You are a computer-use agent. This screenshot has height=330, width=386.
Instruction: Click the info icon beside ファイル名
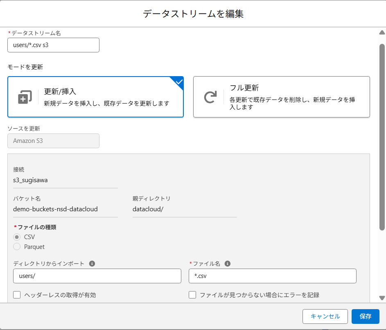(228, 264)
